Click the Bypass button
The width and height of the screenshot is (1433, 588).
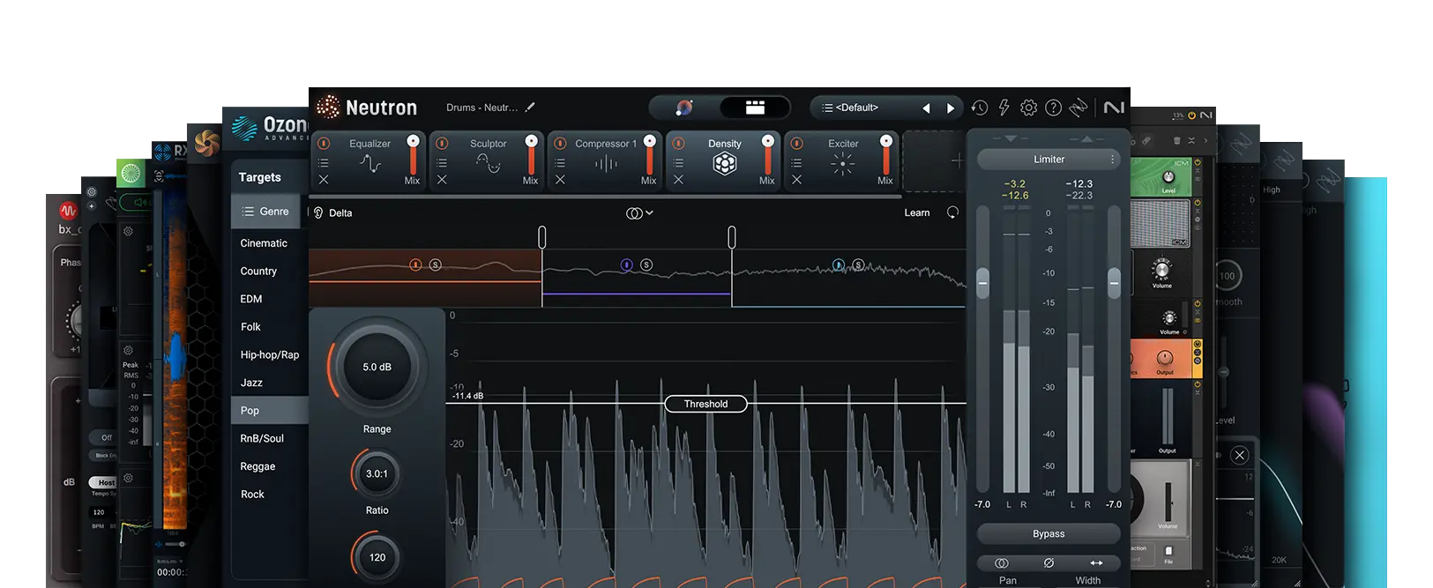[x=1049, y=533]
